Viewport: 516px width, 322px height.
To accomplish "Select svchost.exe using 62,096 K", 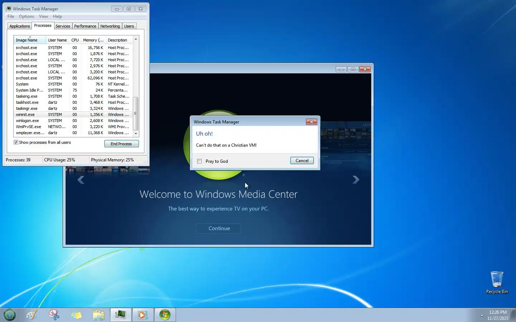I will pyautogui.click(x=73, y=78).
